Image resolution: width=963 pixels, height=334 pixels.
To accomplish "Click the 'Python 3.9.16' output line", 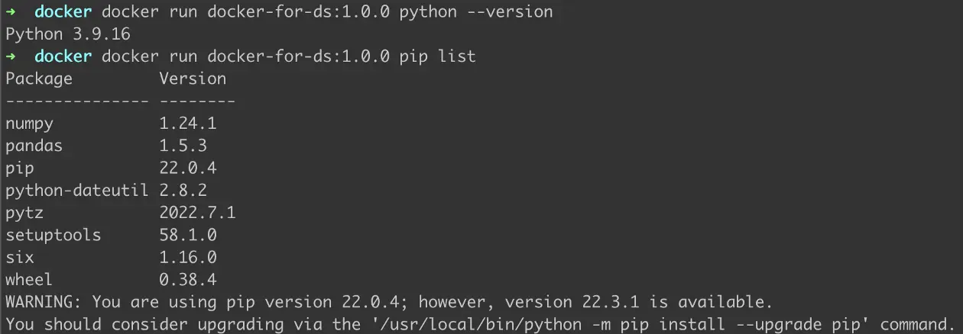I will (68, 34).
